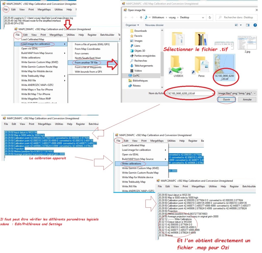Click the navigation tree scrollbar up arrow
Screen dimensions: 262x253
(162, 31)
